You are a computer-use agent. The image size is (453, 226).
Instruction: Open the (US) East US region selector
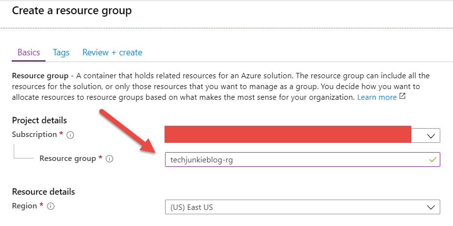point(294,207)
